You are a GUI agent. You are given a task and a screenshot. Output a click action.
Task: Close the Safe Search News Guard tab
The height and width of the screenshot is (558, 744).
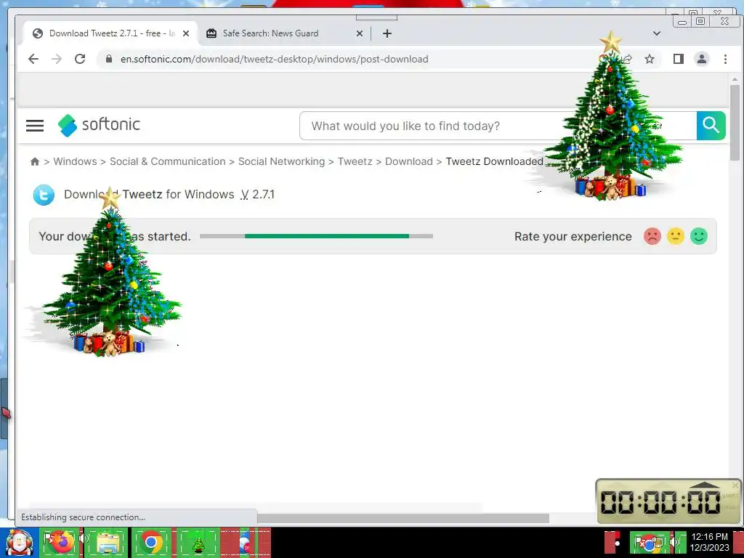pos(359,33)
